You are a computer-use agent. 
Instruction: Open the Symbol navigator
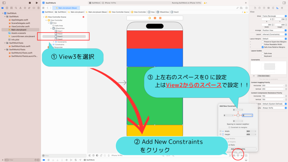pyautogui.click(x=11, y=8)
